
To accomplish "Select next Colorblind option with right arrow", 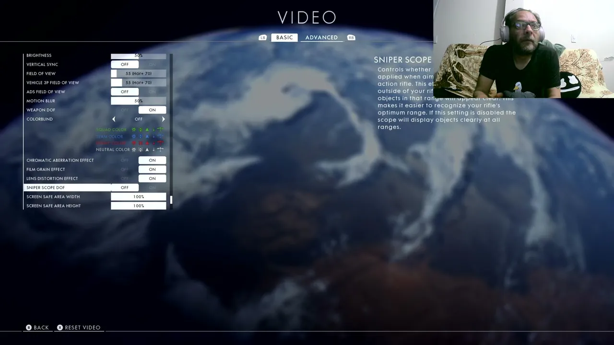I will [x=164, y=119].
